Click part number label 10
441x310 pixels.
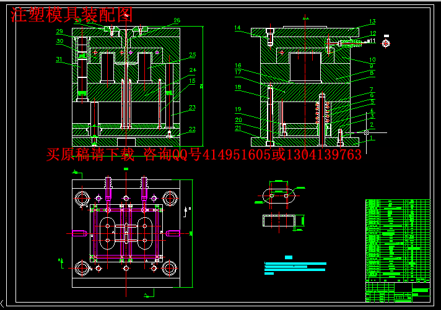372,59
